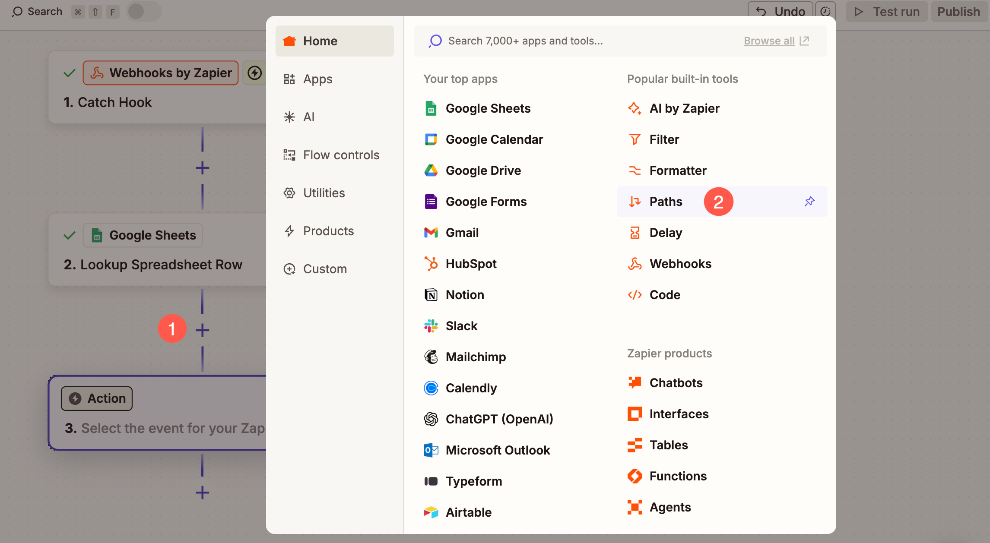Publish the Zap

pyautogui.click(x=958, y=12)
